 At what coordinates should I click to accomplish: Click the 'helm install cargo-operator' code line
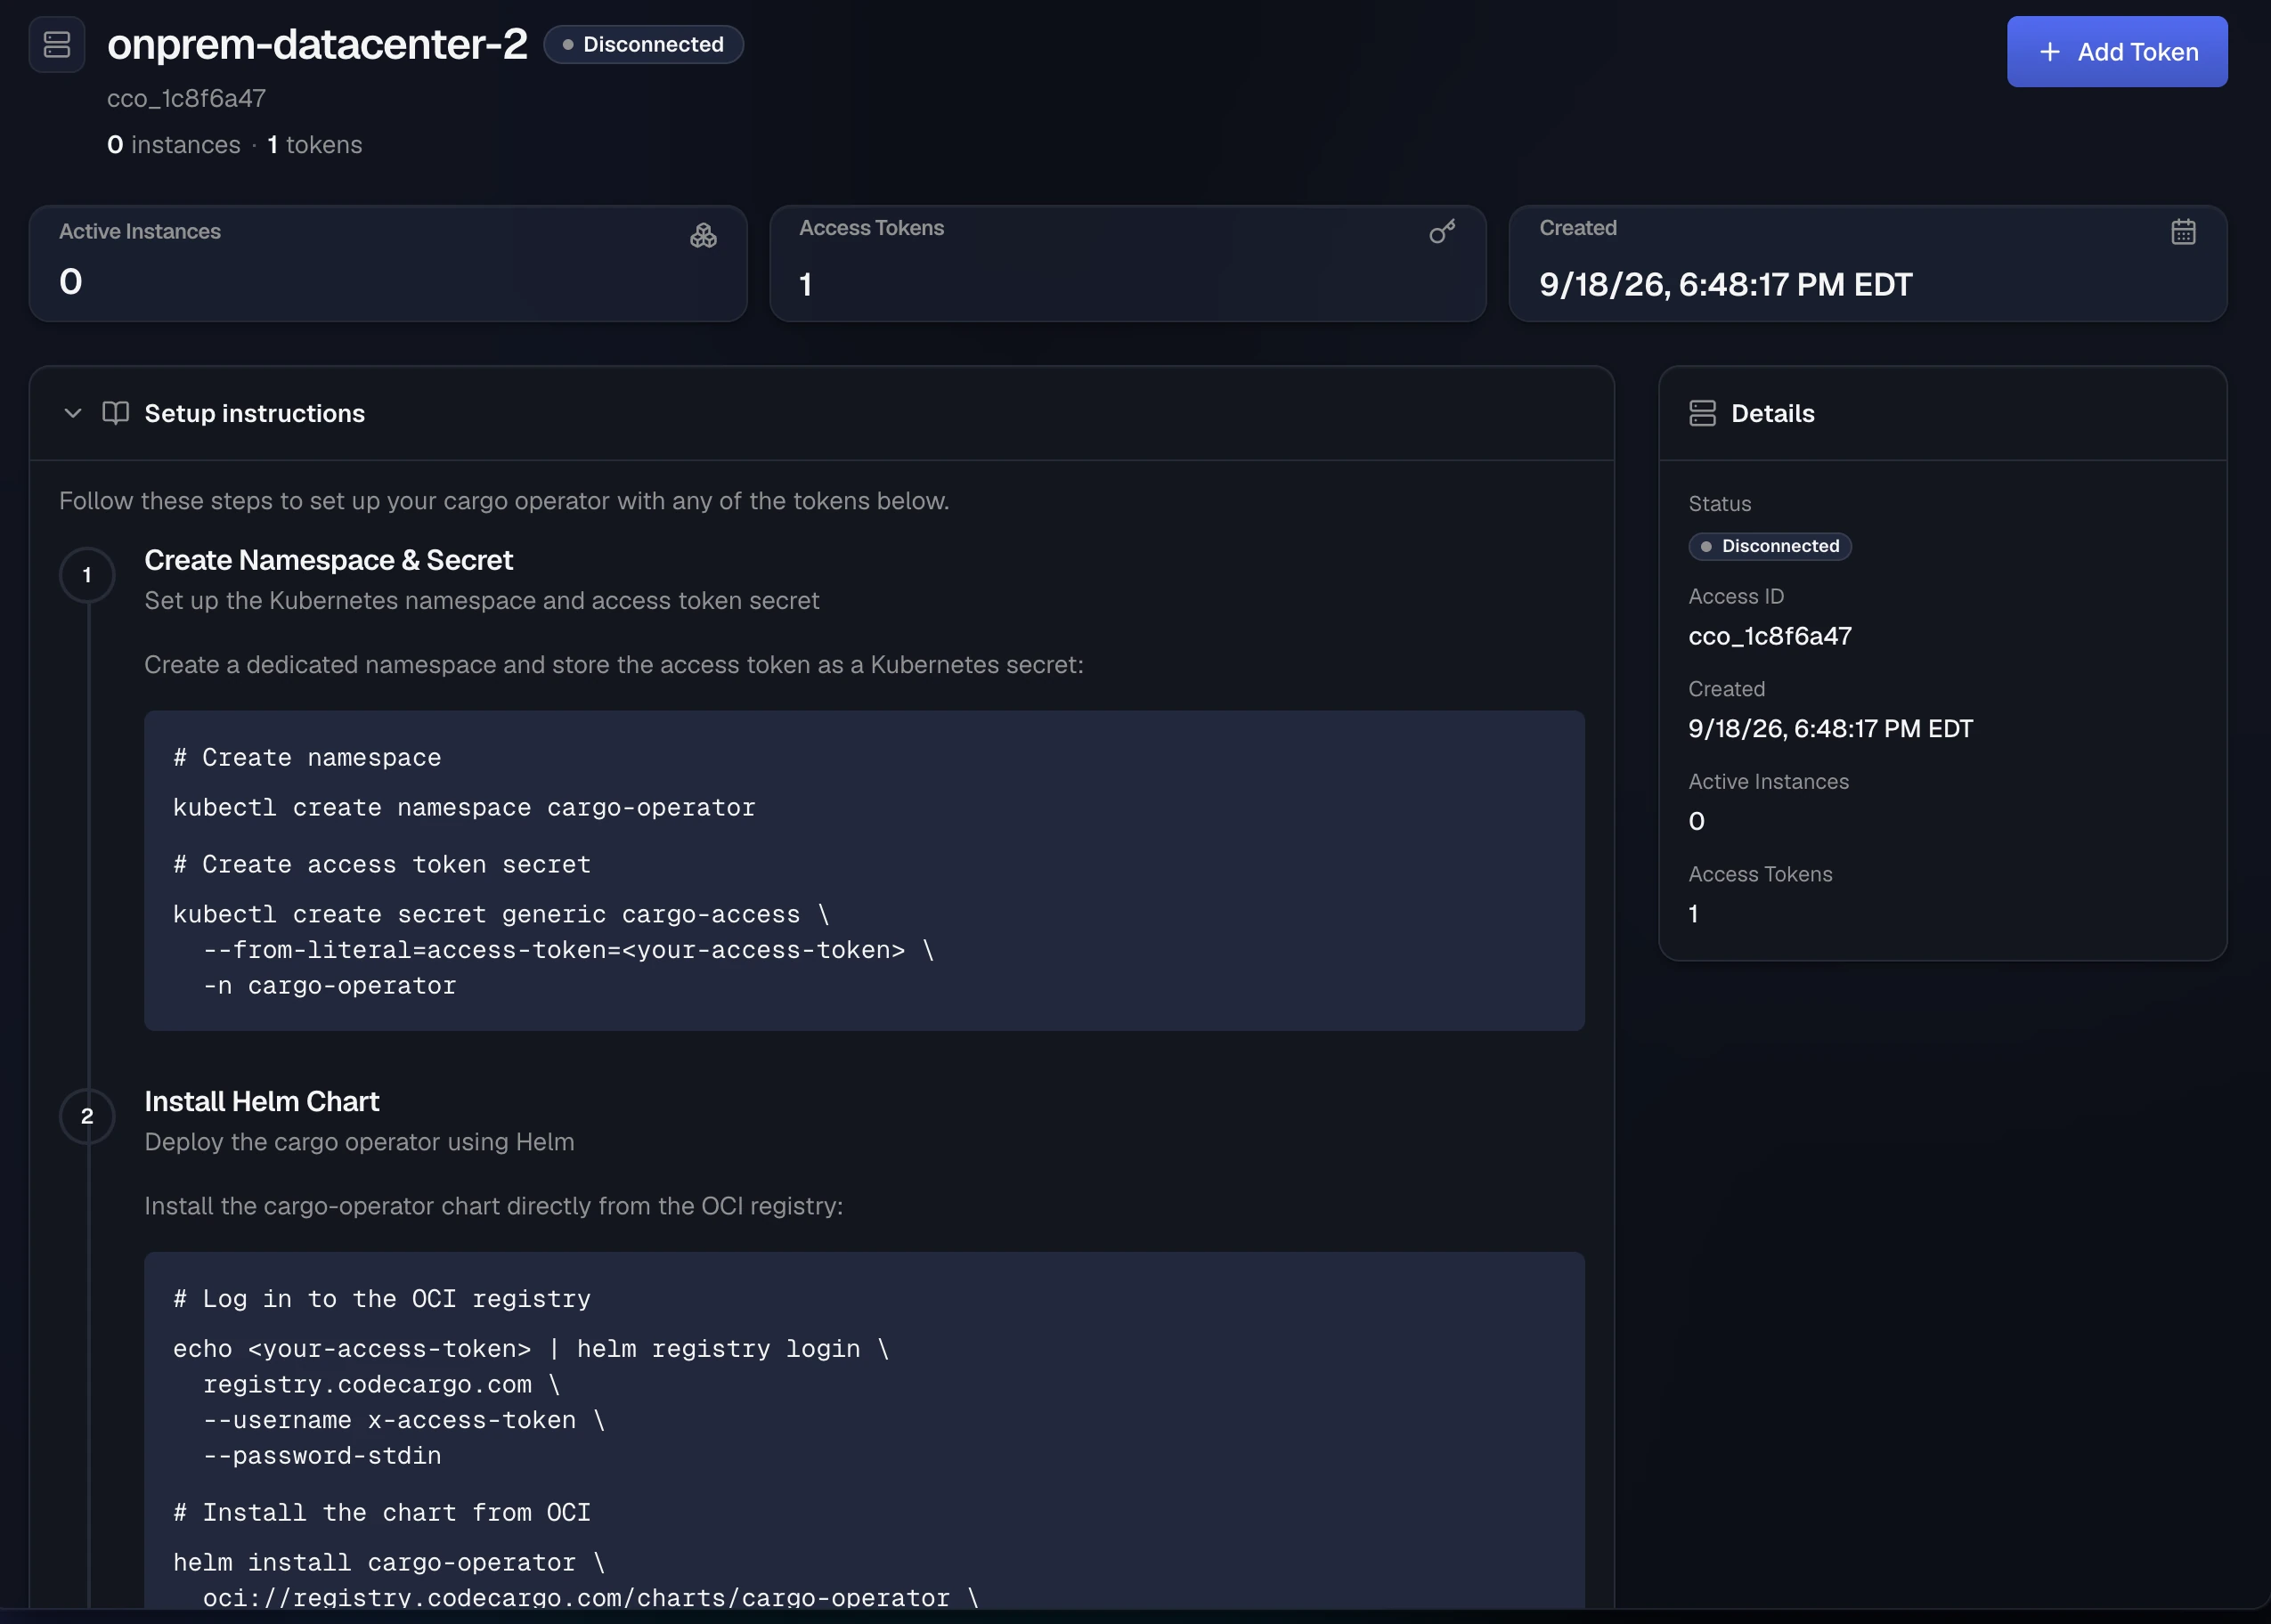[389, 1562]
